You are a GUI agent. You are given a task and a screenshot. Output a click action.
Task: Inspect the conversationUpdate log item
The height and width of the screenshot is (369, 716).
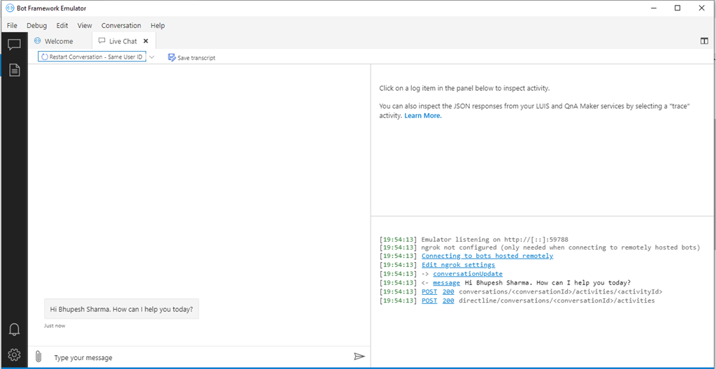point(468,273)
